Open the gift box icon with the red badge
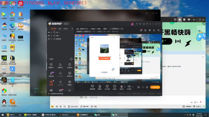This screenshot has height=117, width=209. click(x=141, y=30)
